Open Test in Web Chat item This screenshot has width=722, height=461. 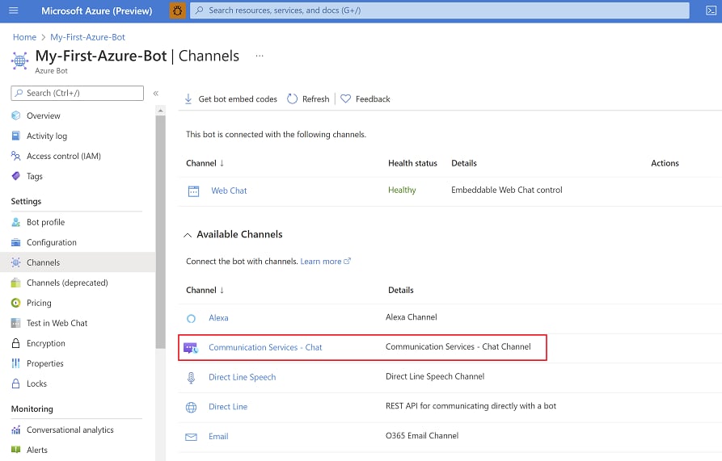(x=57, y=323)
